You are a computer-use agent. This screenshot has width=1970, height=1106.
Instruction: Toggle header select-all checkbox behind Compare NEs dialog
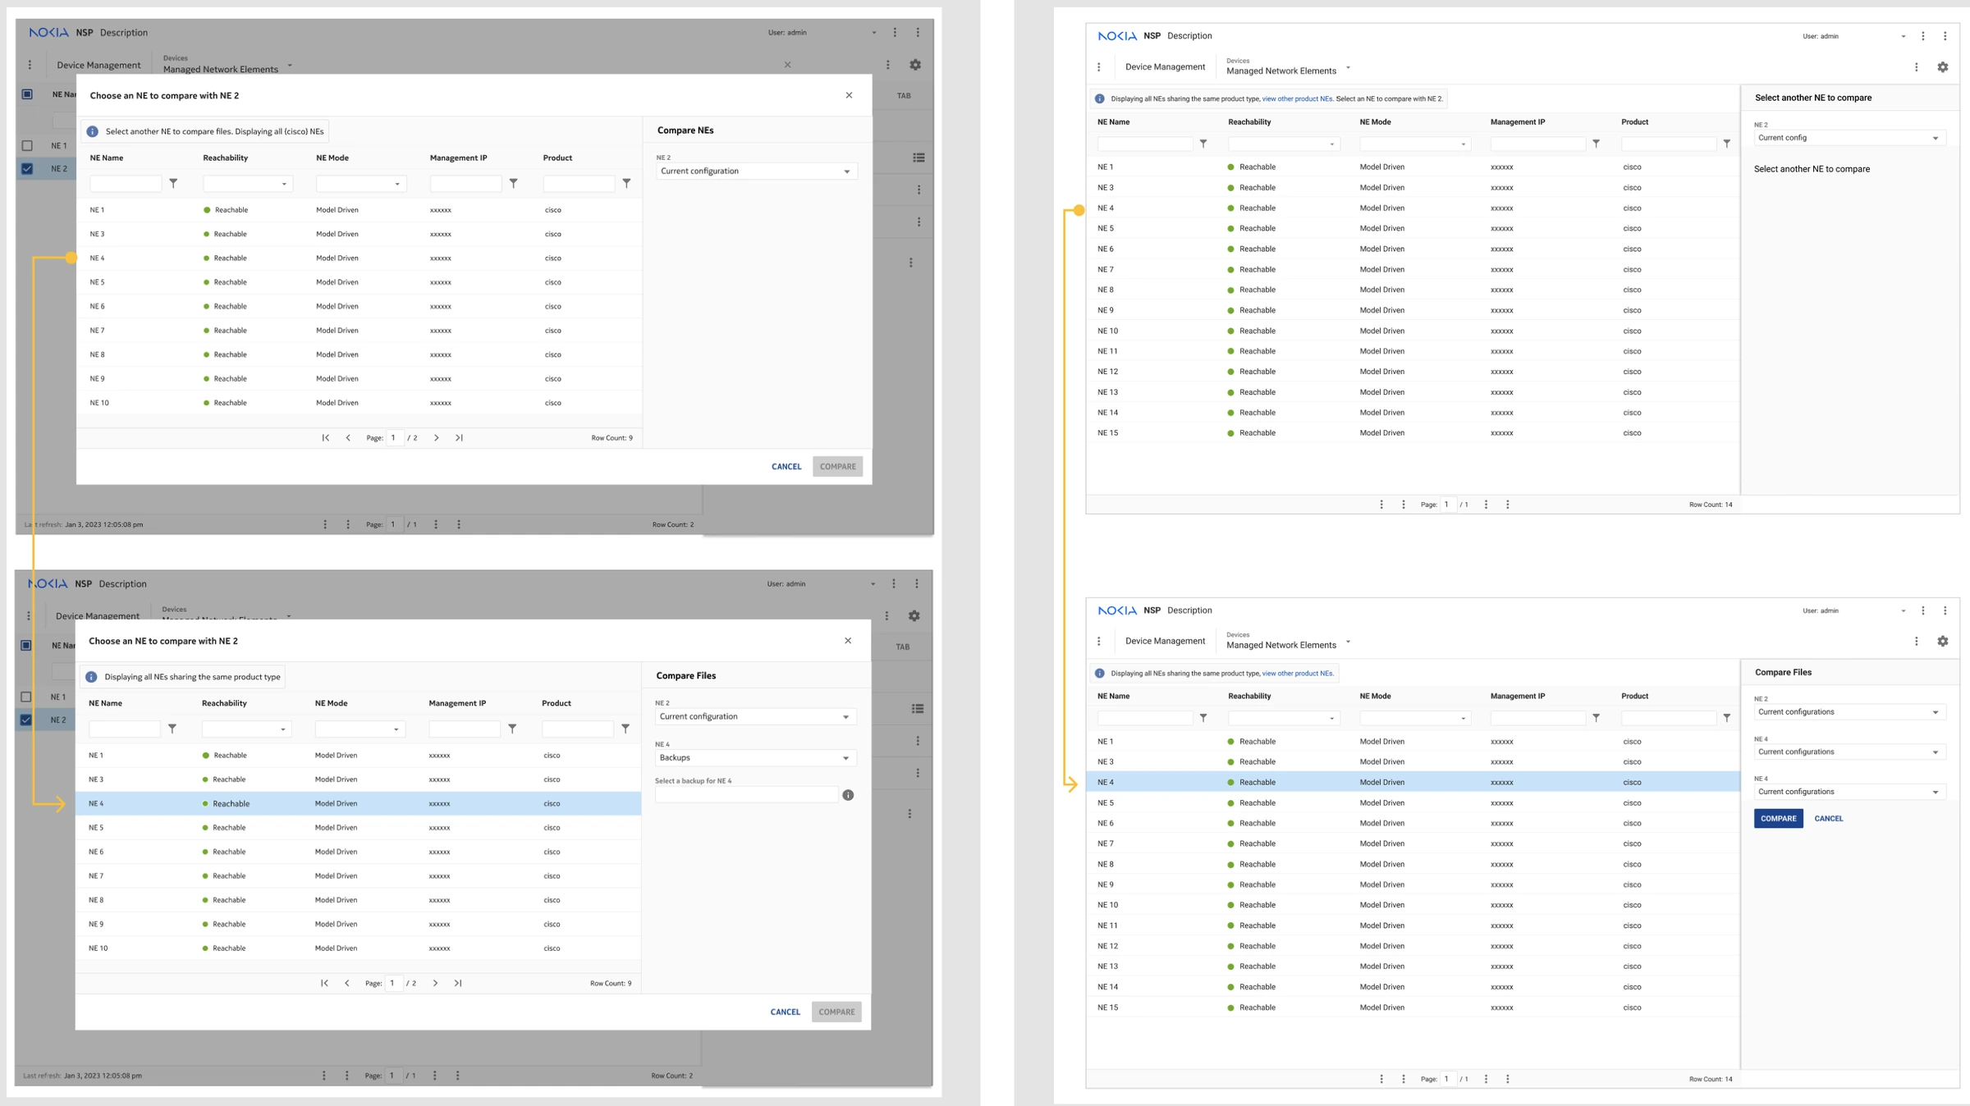(x=27, y=94)
